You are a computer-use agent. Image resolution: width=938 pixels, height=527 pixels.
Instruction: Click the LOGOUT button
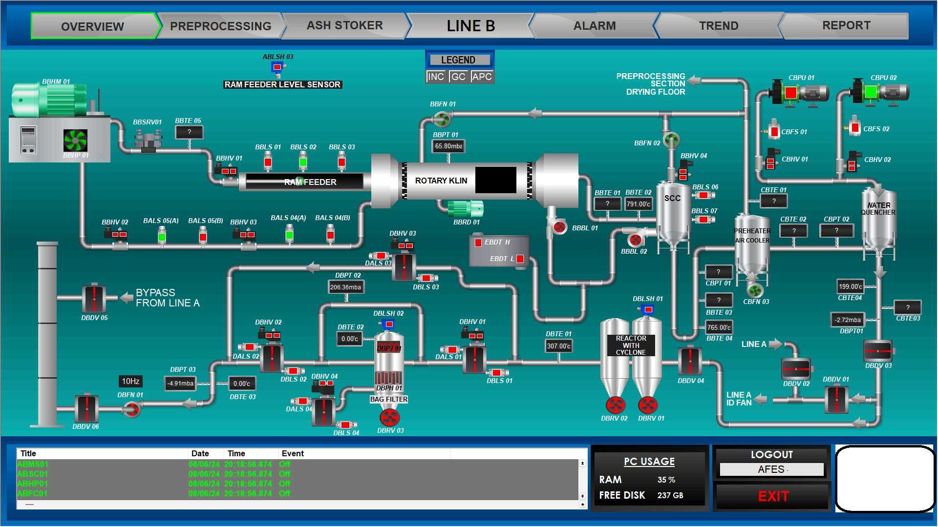point(771,455)
